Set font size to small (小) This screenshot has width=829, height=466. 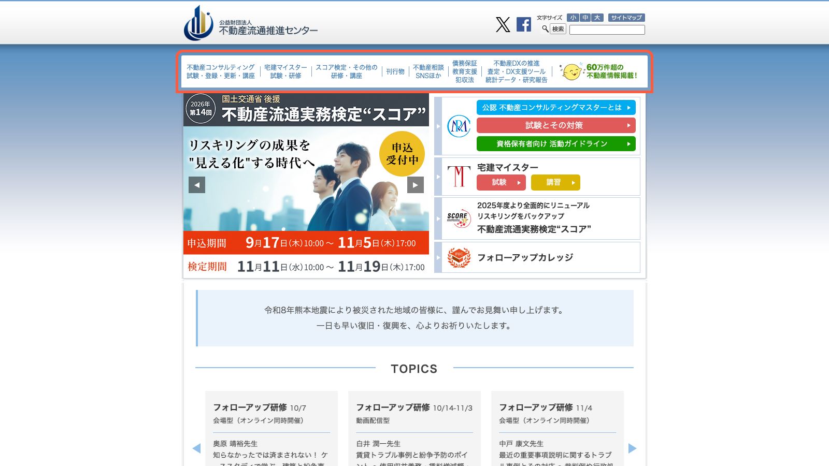[573, 18]
